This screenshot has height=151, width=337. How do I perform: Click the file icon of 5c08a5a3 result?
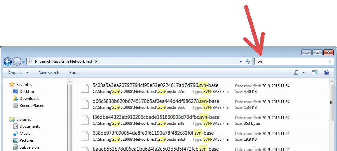pyautogui.click(x=85, y=88)
